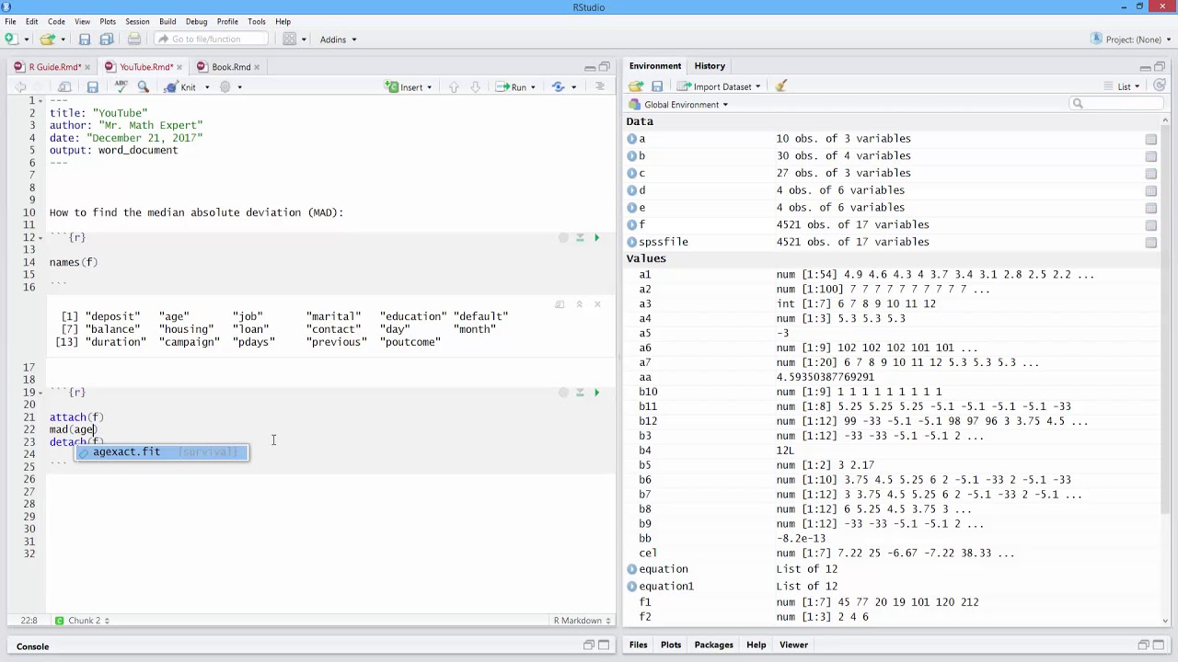Open the Packages tab
Screen dimensions: 1178x662
tap(713, 645)
